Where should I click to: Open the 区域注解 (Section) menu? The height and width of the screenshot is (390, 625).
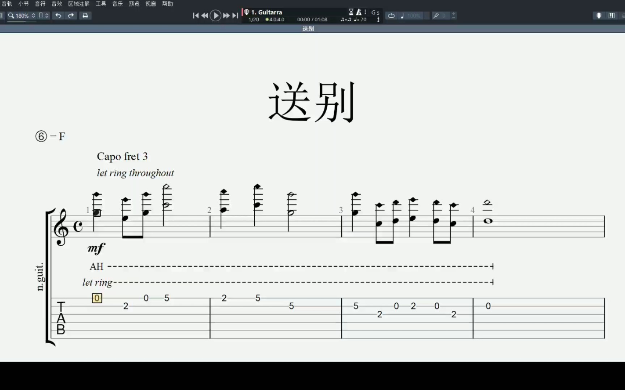79,4
